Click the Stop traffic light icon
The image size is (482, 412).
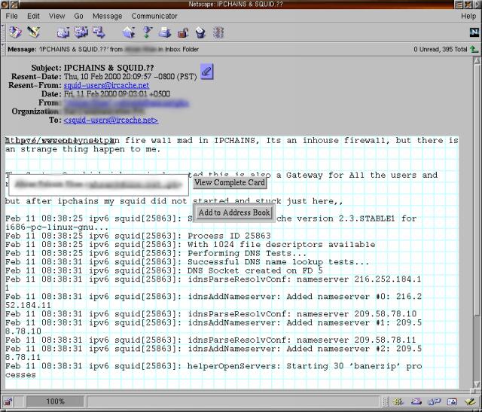pyautogui.click(x=218, y=32)
